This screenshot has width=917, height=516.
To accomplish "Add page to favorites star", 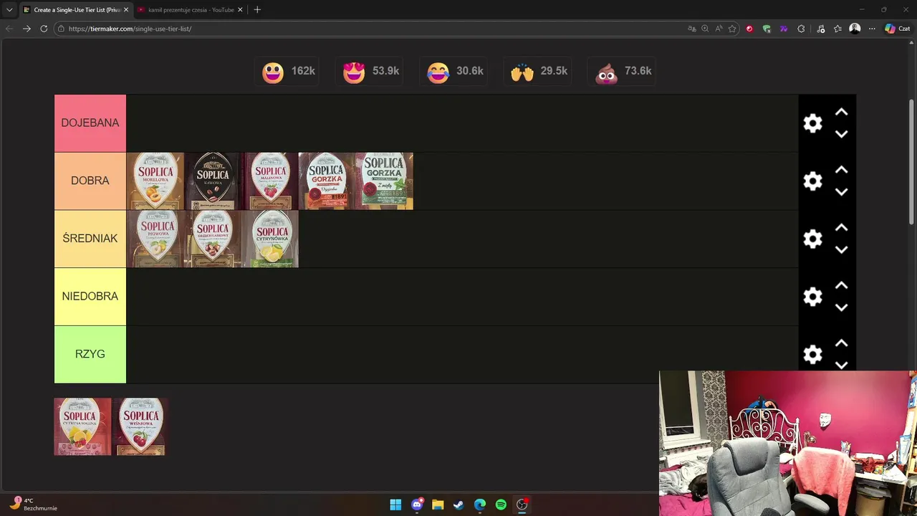I will (732, 29).
